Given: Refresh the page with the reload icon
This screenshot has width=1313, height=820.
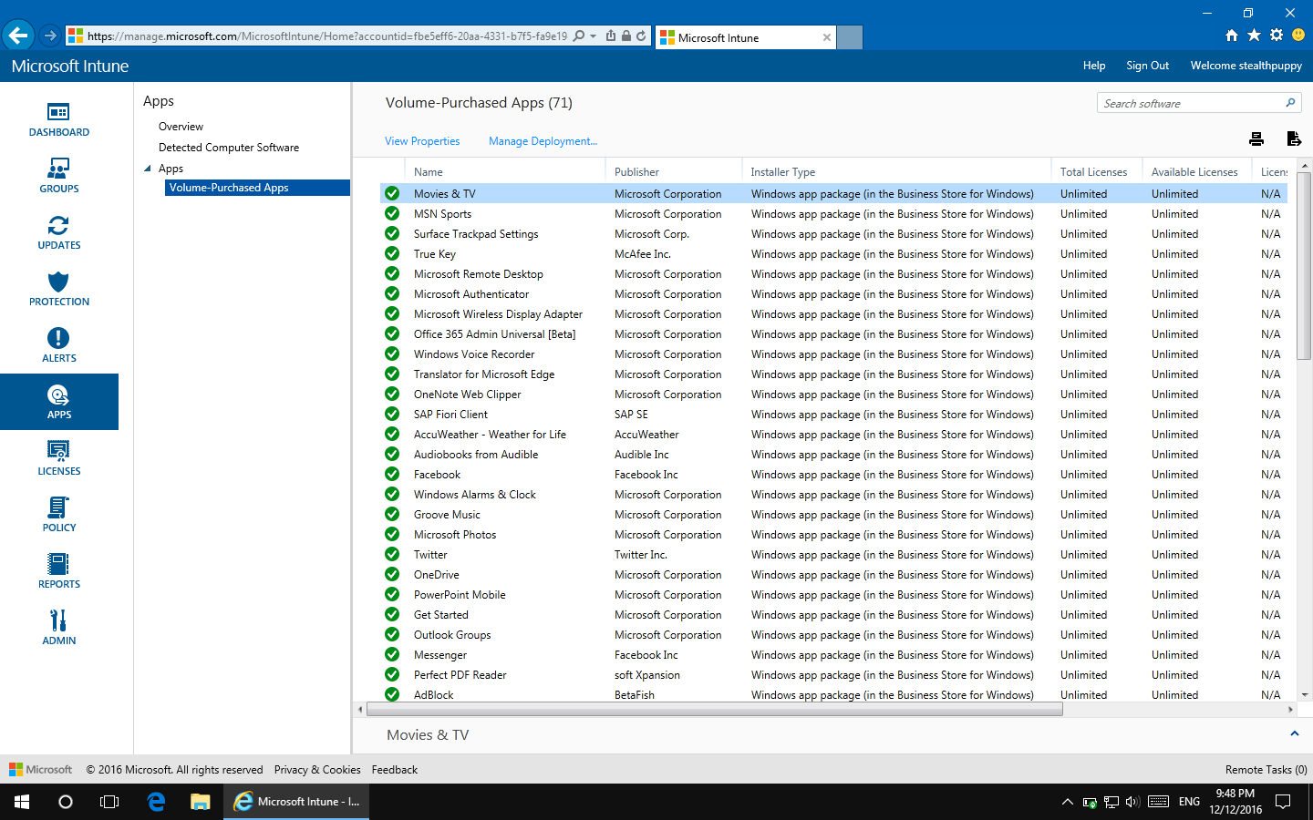Looking at the screenshot, I should [x=641, y=36].
